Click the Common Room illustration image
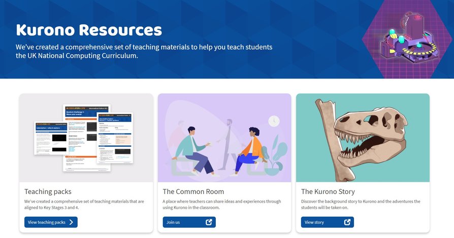The height and width of the screenshot is (238, 454). [224, 138]
